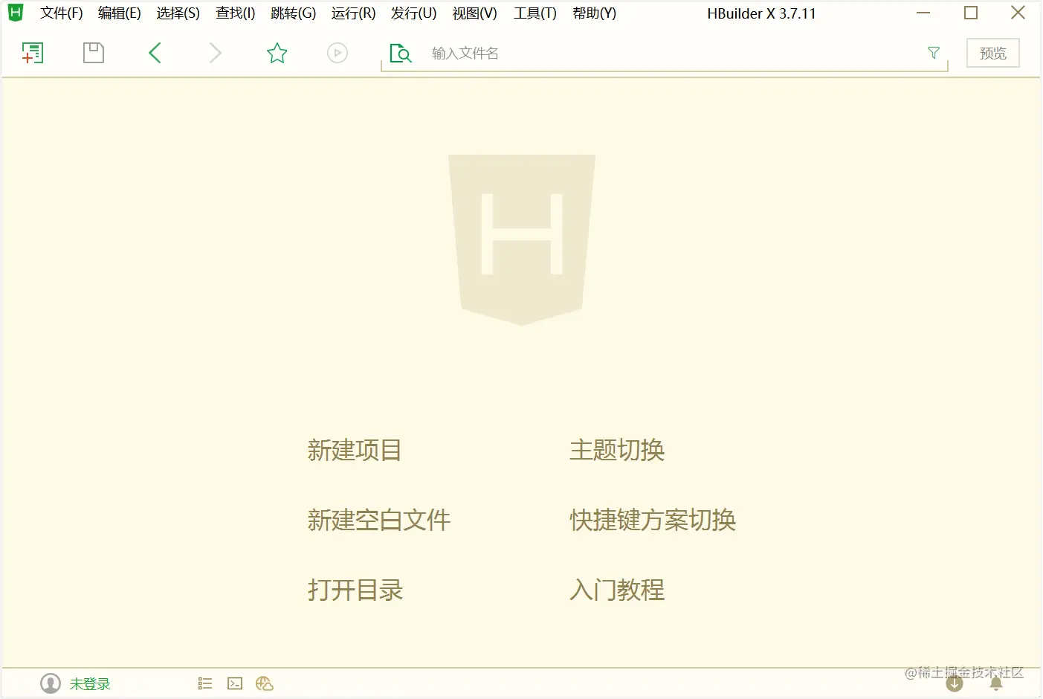Image resolution: width=1043 pixels, height=699 pixels.
Task: Go forward with the right arrow icon
Action: 216,53
